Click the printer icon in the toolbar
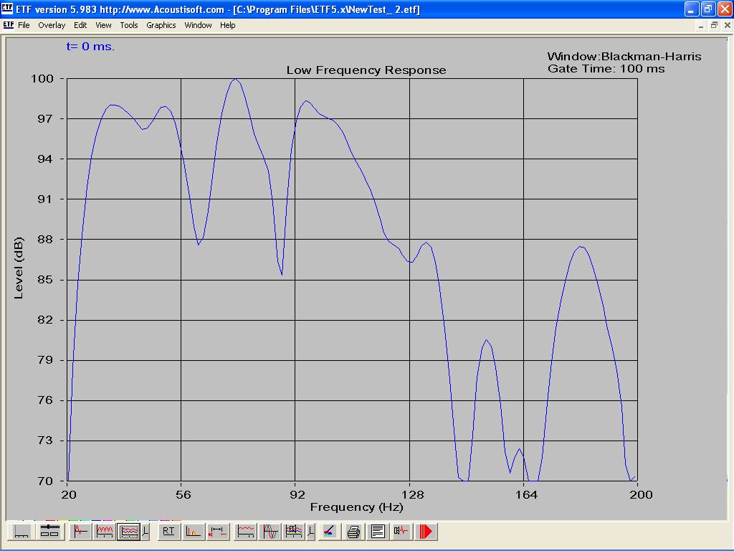 click(x=353, y=532)
